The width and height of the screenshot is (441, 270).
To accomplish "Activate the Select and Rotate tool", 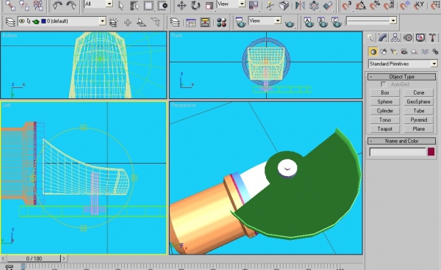I will pyautogui.click(x=196, y=5).
